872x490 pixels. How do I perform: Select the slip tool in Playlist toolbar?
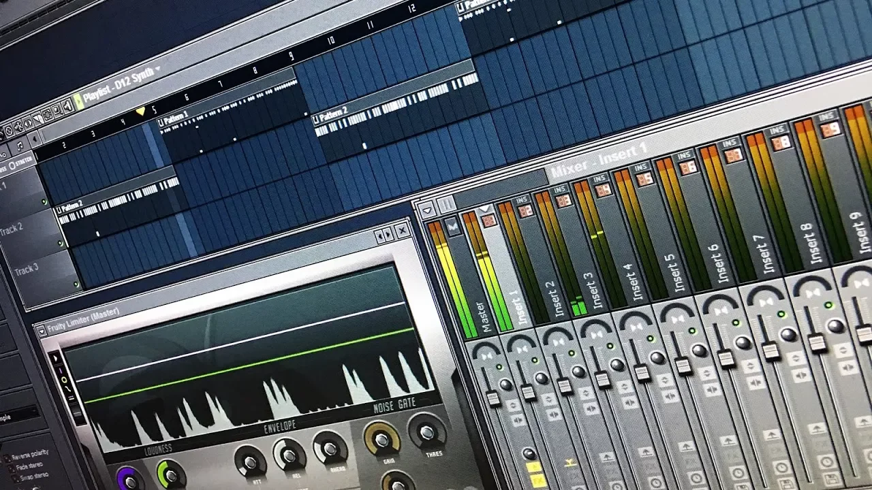(x=28, y=123)
